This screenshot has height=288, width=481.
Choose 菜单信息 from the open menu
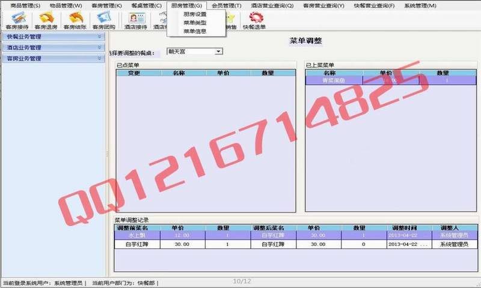pyautogui.click(x=195, y=31)
